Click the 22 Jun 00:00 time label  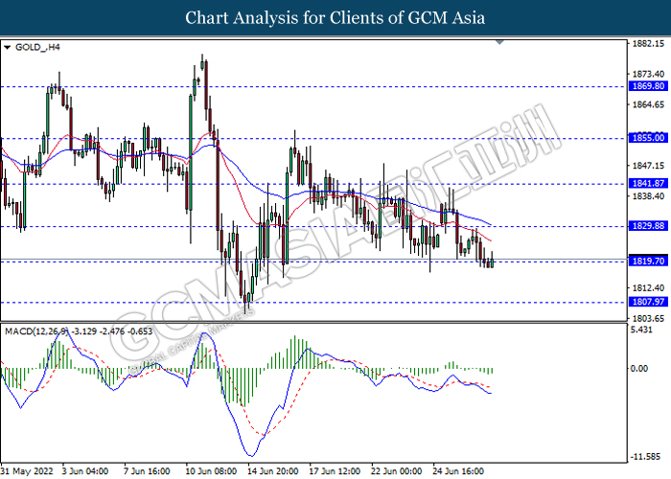pyautogui.click(x=397, y=471)
